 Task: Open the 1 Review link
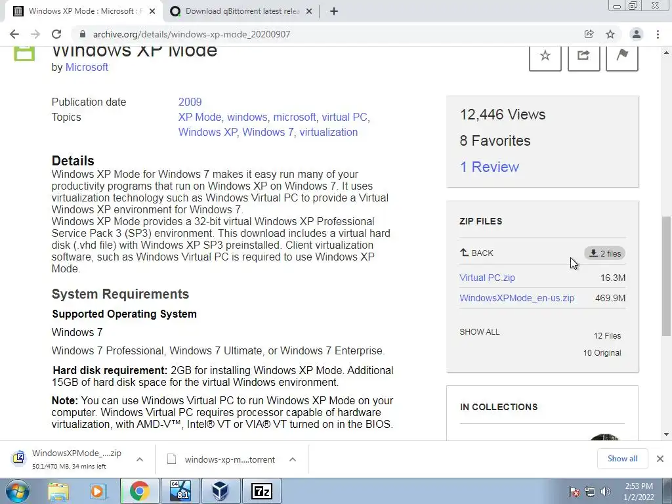coord(490,167)
